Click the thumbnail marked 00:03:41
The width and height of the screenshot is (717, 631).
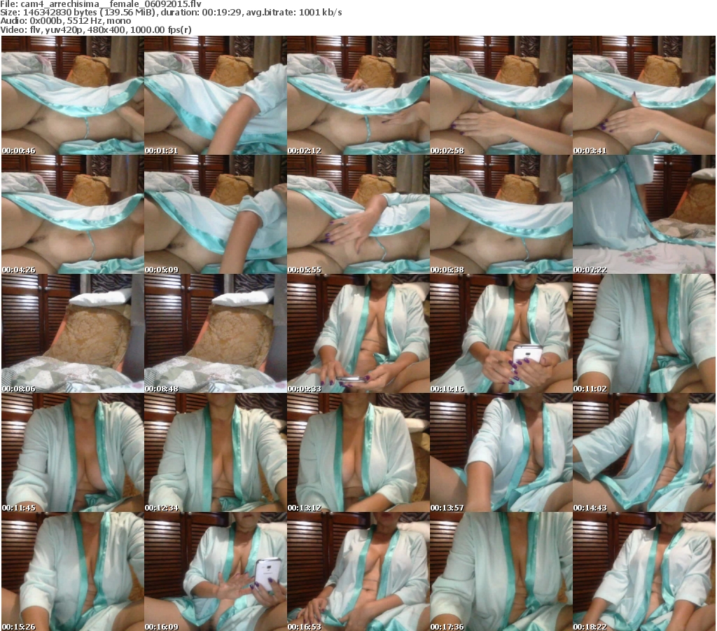tap(644, 95)
